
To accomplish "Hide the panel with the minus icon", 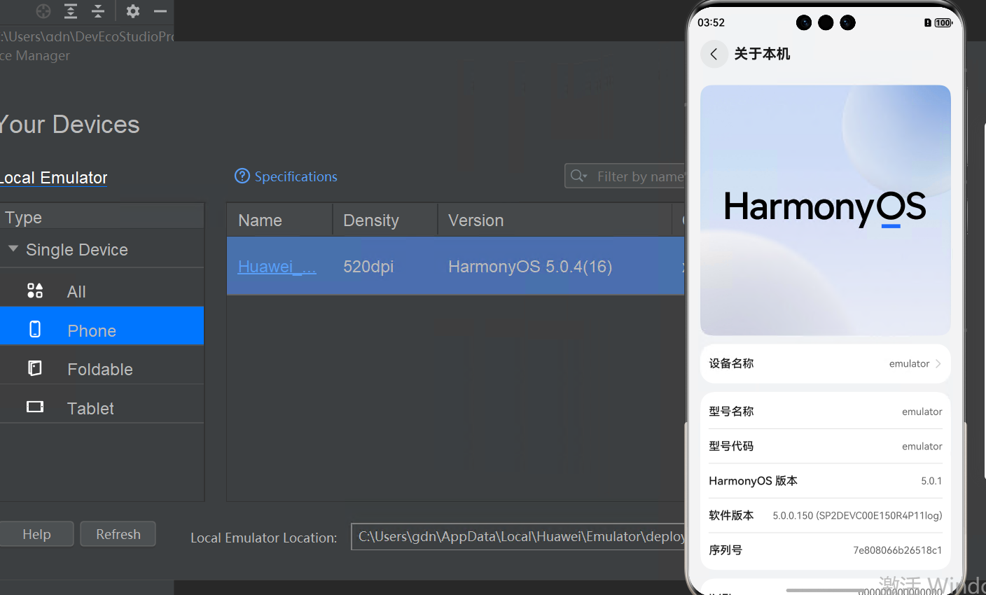I will click(x=160, y=11).
